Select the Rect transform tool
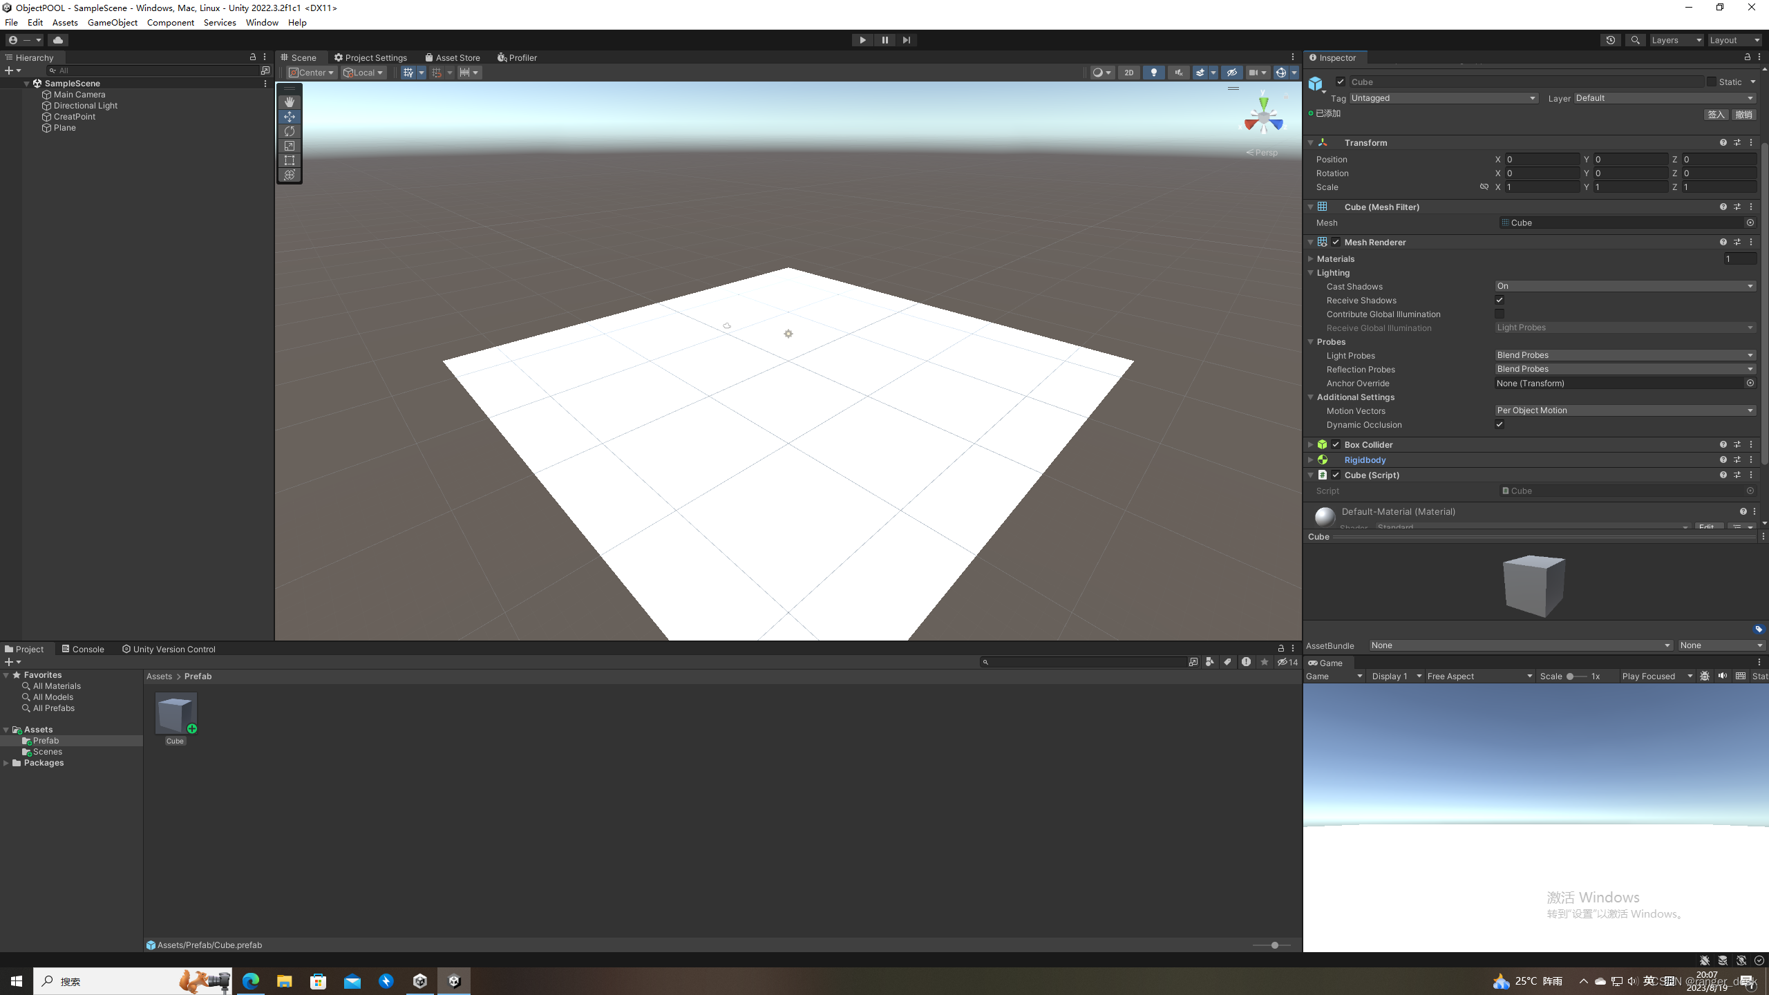Viewport: 1769px width, 995px height. pyautogui.click(x=290, y=160)
